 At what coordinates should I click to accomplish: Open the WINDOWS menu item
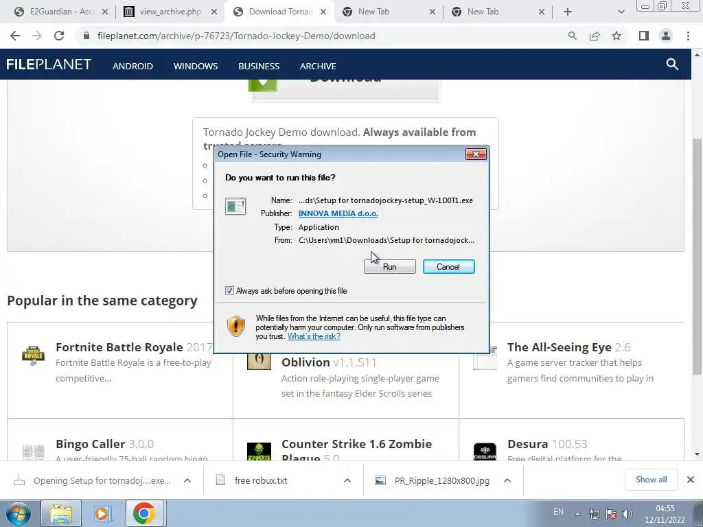(196, 66)
